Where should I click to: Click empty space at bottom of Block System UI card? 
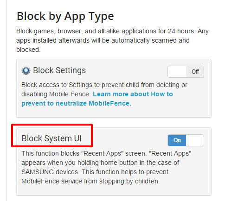(114, 190)
